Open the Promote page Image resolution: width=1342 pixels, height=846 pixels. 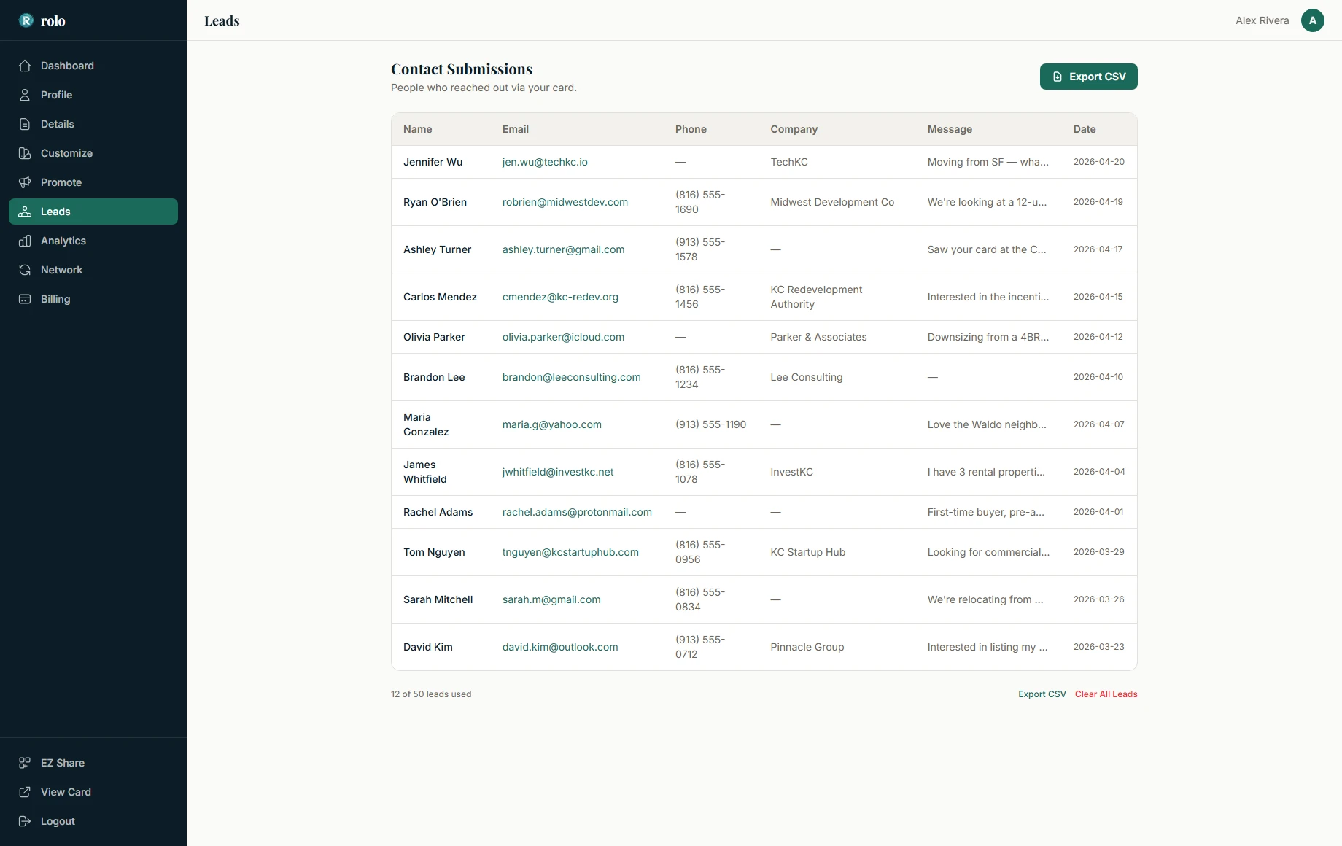[x=93, y=182]
